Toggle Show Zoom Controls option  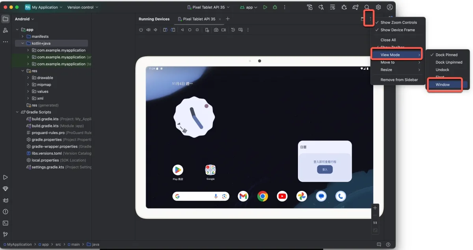click(x=398, y=22)
